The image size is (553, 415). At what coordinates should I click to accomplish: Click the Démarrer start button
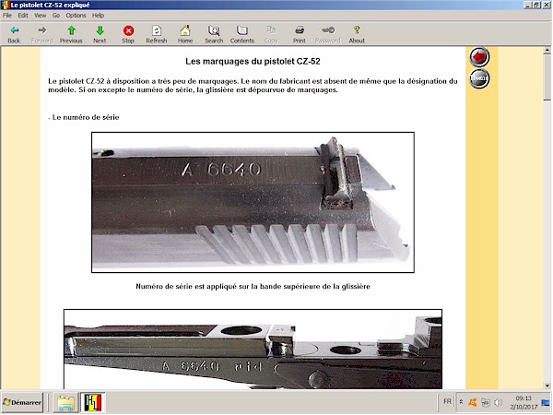coord(22,402)
